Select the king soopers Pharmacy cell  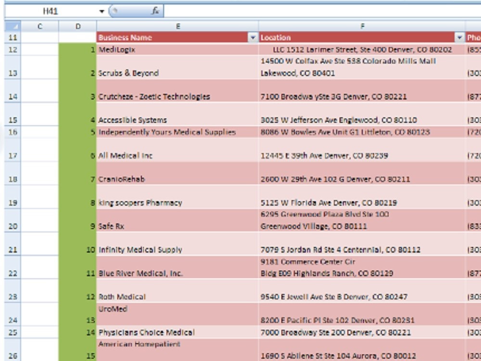tap(177, 197)
